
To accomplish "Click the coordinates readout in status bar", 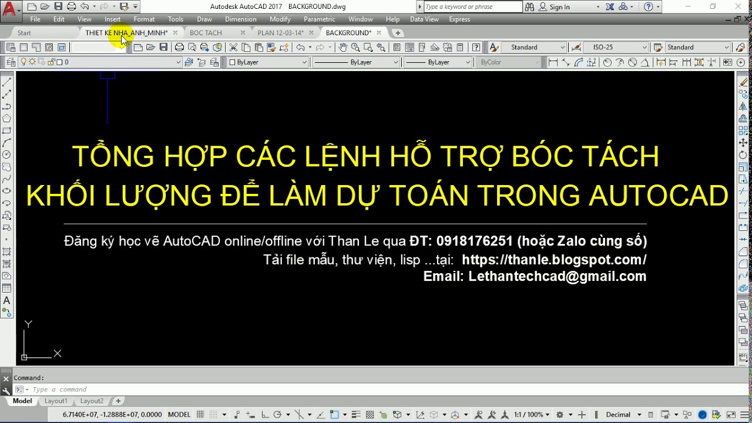I will [112, 415].
